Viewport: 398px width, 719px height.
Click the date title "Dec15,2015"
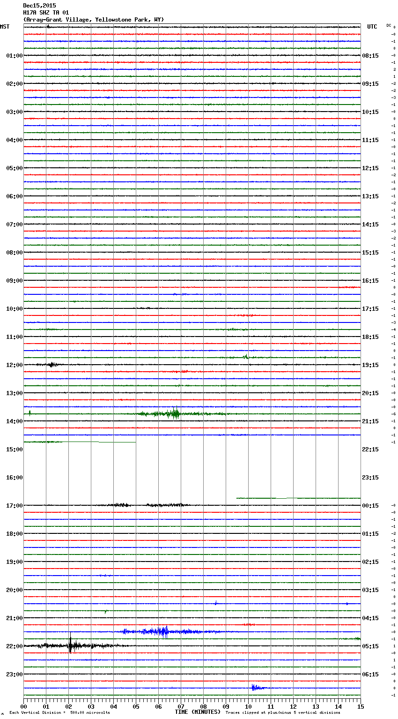(x=39, y=6)
